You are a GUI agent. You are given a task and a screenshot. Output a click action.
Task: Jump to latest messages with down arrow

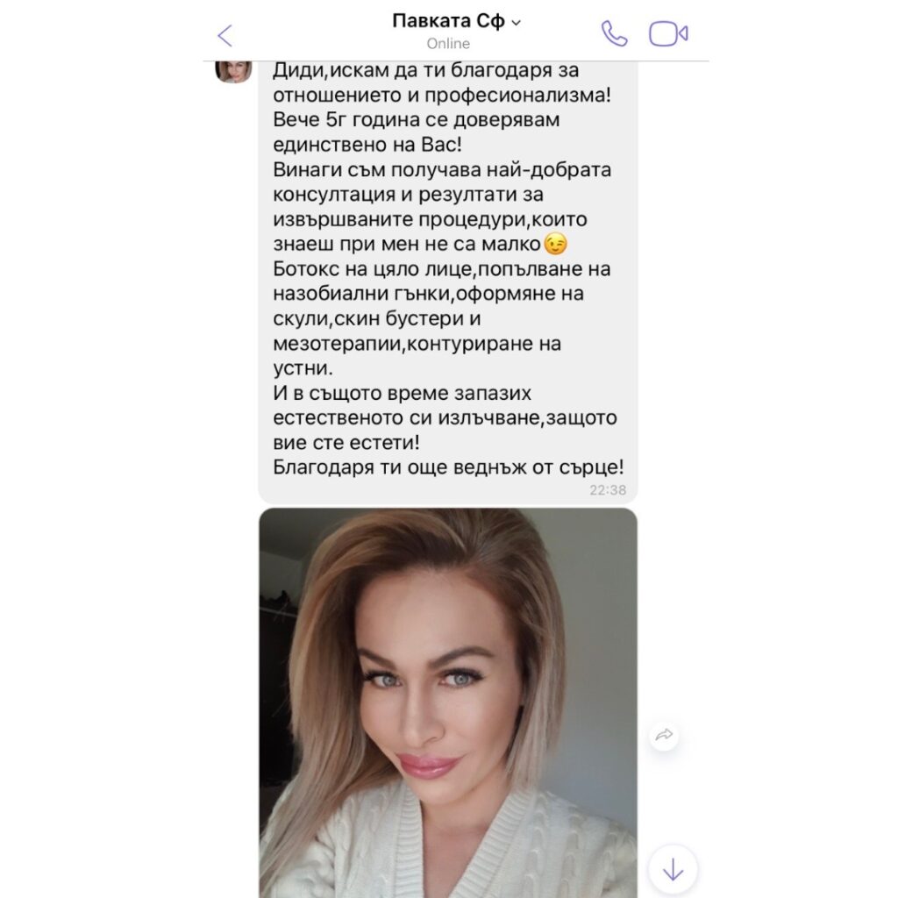point(673,871)
